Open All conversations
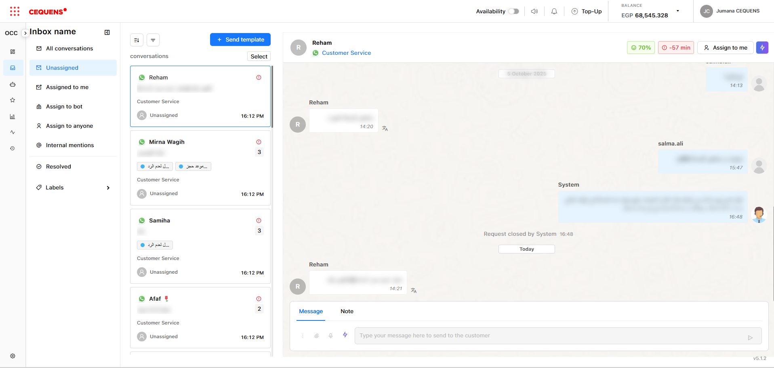 pyautogui.click(x=73, y=48)
